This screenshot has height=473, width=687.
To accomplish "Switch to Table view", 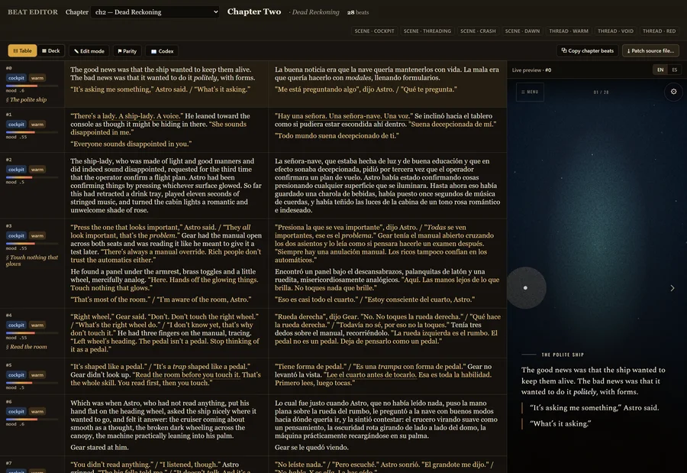I will pyautogui.click(x=22, y=51).
